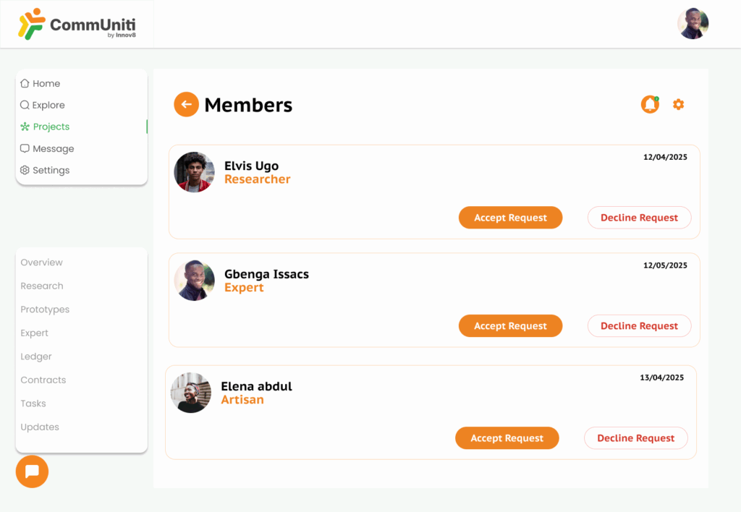Go to the Ledger section
Image resolution: width=741 pixels, height=512 pixels.
[36, 357]
